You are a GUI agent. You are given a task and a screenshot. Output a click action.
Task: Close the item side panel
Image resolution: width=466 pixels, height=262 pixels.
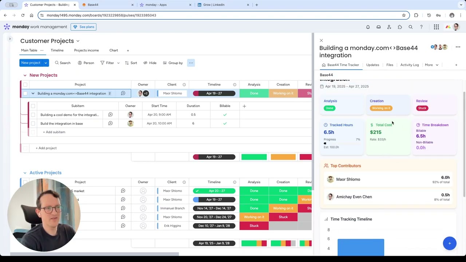[x=321, y=40]
